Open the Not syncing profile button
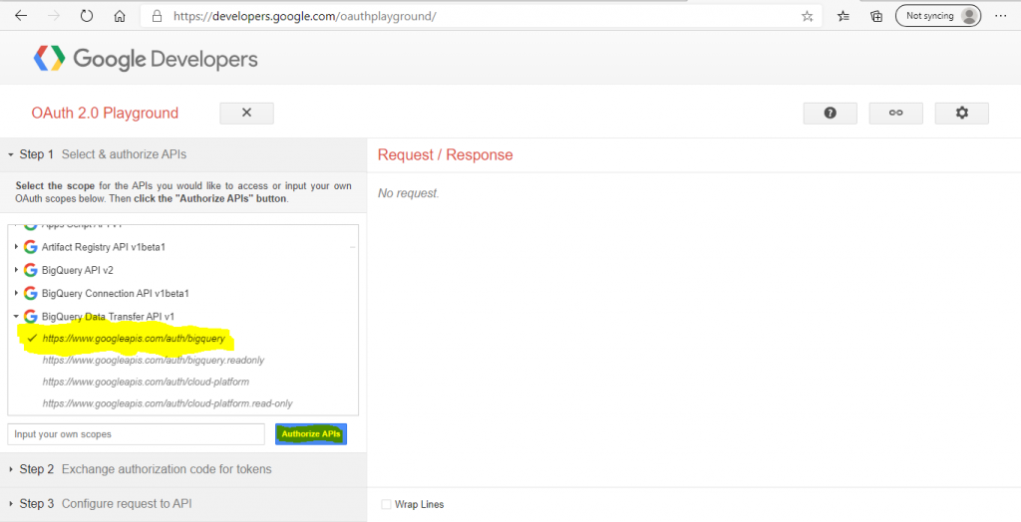Image resolution: width=1021 pixels, height=522 pixels. pos(938,16)
